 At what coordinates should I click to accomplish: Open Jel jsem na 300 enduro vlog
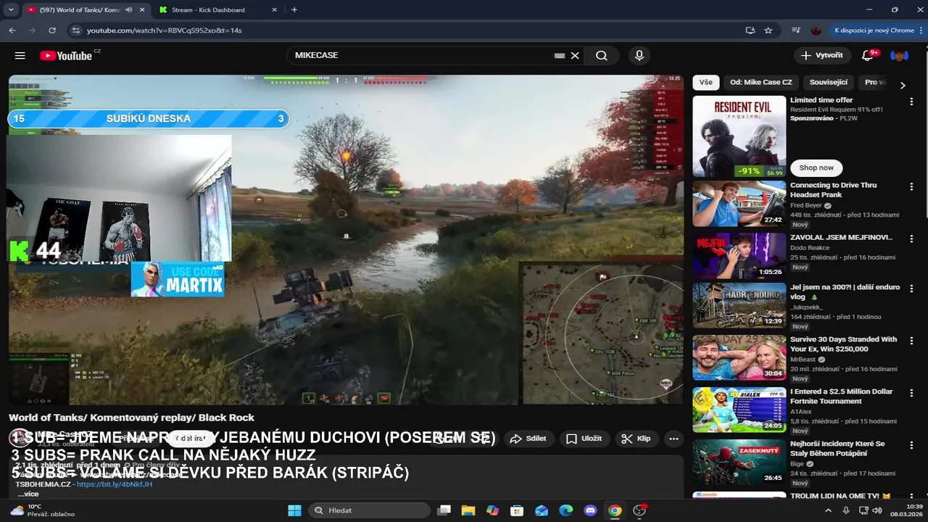click(x=739, y=305)
